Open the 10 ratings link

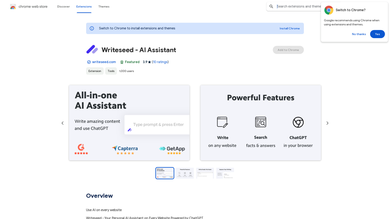pyautogui.click(x=160, y=62)
